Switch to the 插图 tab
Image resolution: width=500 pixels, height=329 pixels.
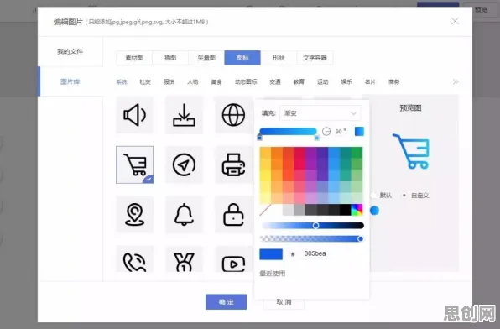pos(170,58)
